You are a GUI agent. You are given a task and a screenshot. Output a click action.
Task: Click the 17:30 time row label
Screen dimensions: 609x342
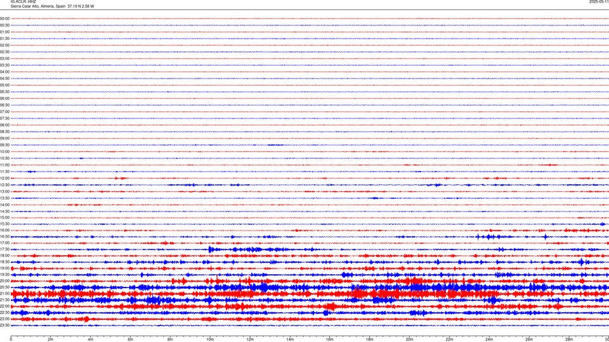pyautogui.click(x=4, y=250)
